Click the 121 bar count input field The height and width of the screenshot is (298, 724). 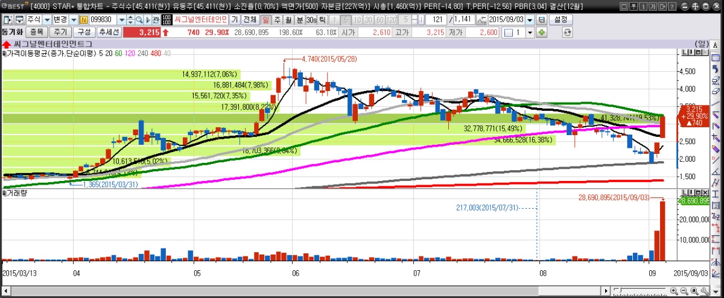(437, 19)
